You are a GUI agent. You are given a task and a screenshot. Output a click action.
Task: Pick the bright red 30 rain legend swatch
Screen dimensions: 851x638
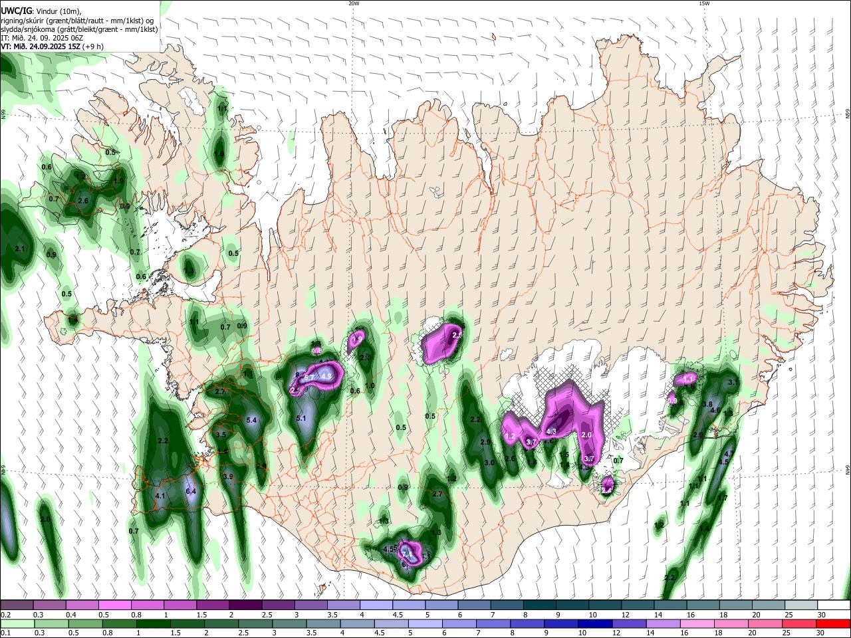(833, 624)
